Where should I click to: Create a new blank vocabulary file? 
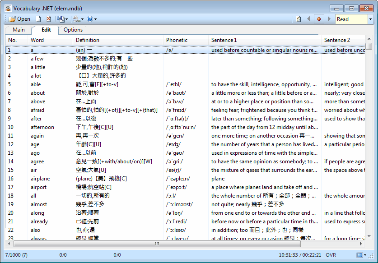click(x=38, y=19)
